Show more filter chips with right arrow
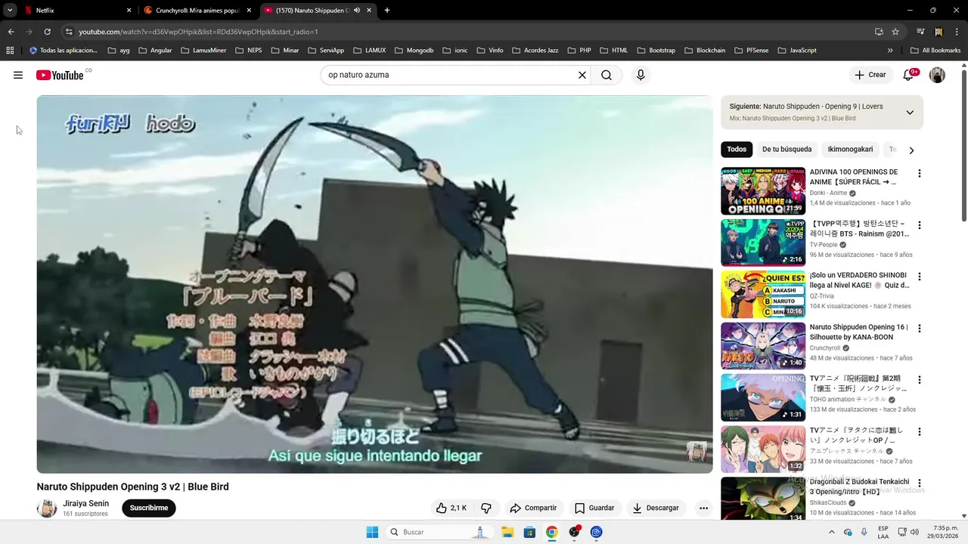Viewport: 968px width, 544px height. pos(911,150)
